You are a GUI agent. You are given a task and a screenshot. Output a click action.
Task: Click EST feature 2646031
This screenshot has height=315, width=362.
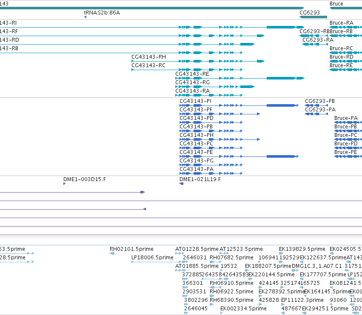[x=195, y=258]
